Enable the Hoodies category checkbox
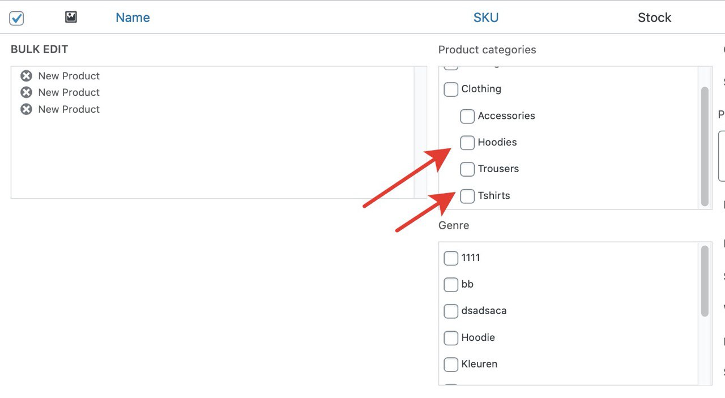The height and width of the screenshot is (398, 725). coord(467,143)
